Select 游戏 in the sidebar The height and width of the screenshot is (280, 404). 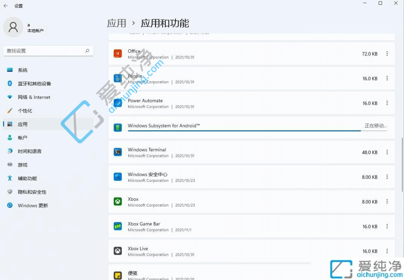point(48,164)
